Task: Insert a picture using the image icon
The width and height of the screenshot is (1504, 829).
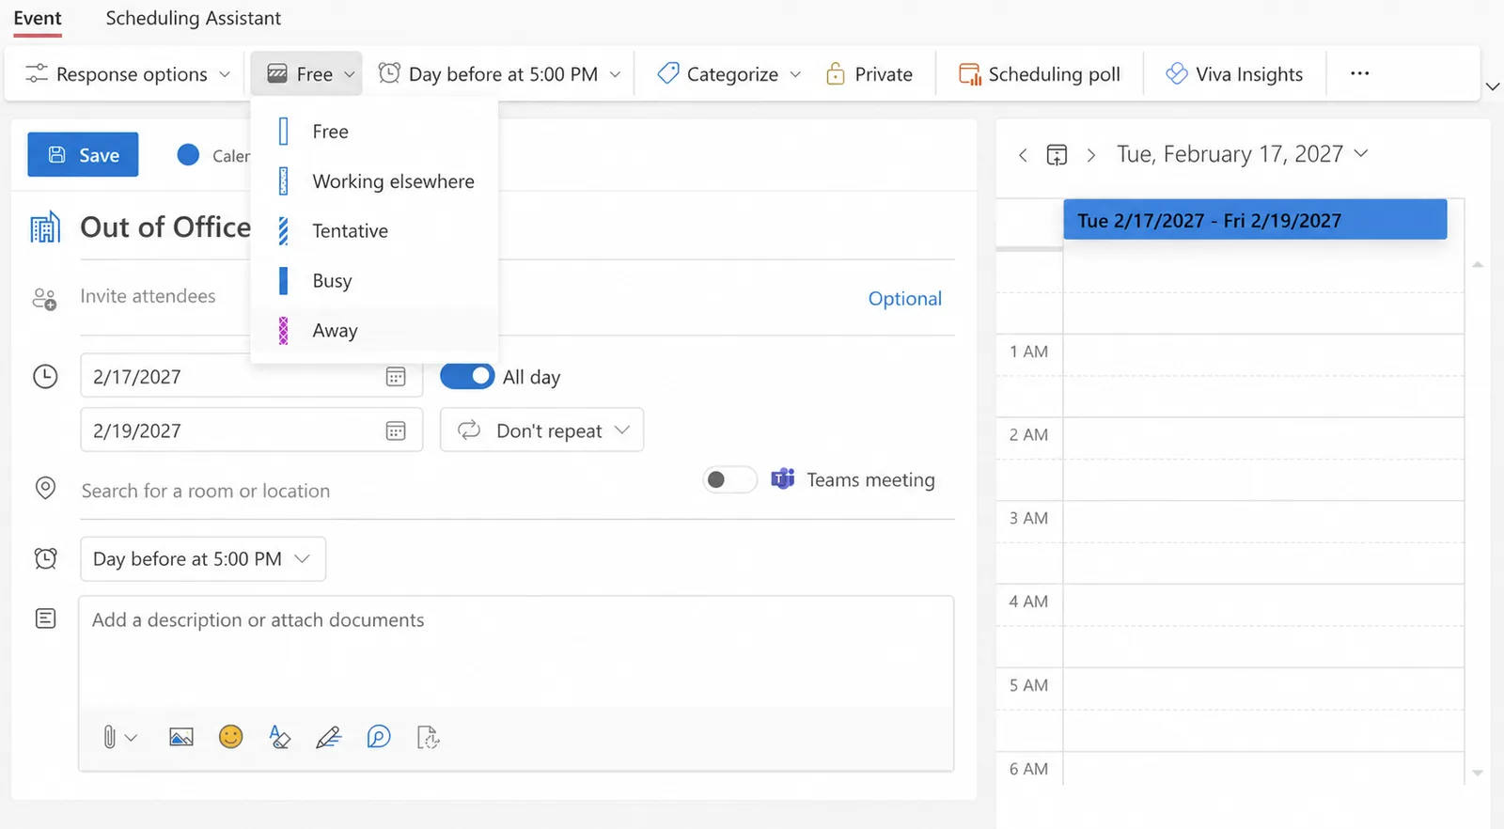Action: (181, 738)
